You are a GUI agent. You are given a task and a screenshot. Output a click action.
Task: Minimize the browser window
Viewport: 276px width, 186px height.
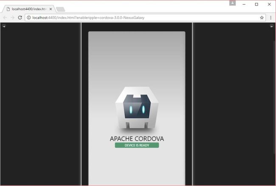[x=244, y=4]
